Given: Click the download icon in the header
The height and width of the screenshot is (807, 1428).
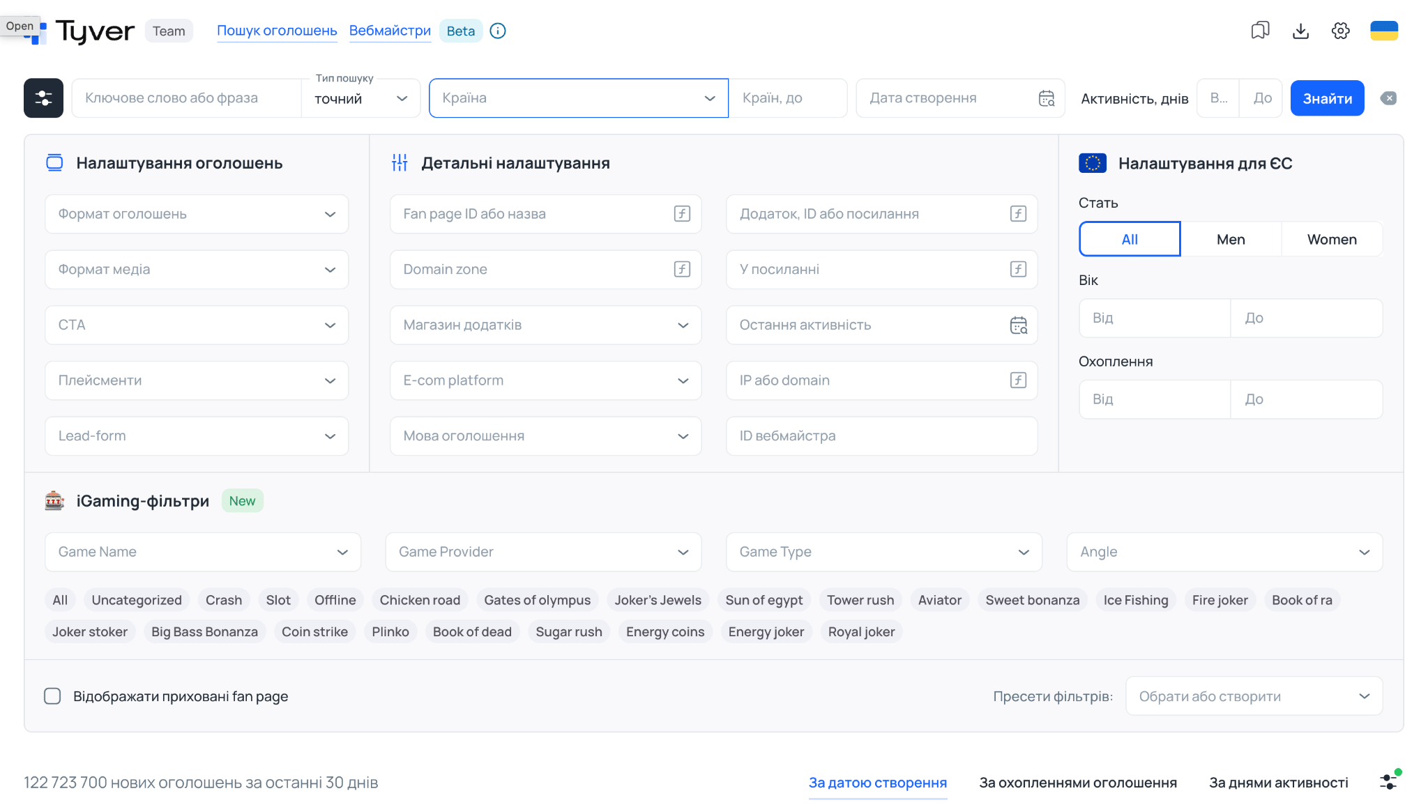Looking at the screenshot, I should 1300,31.
